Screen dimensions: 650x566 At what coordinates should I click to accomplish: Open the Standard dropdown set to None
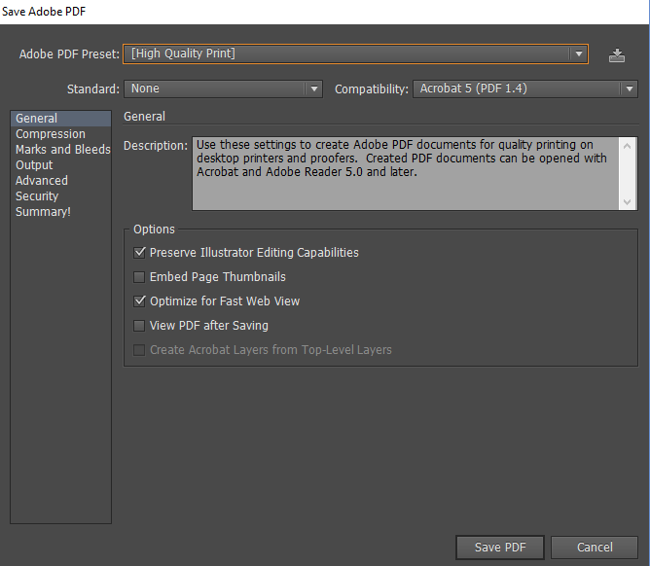[x=223, y=88]
